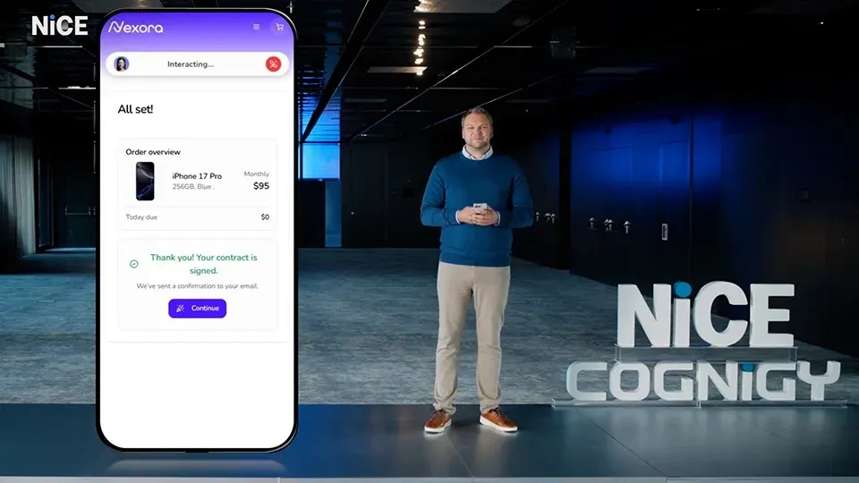The image size is (859, 483).
Task: Open the shopping cart icon
Action: 279,27
